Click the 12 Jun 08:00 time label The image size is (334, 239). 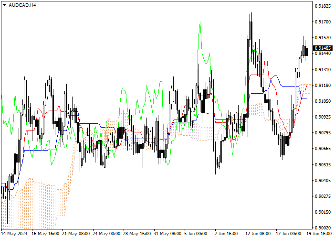(x=258, y=233)
